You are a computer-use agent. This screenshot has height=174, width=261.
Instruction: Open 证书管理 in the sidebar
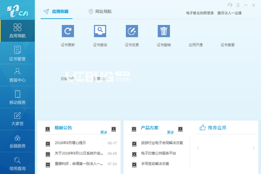click(17, 53)
